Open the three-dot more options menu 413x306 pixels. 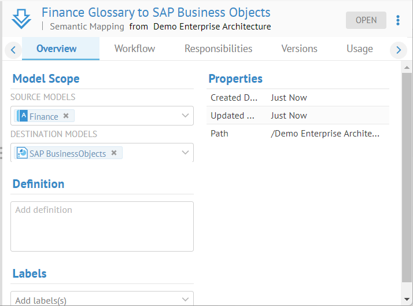pos(398,20)
